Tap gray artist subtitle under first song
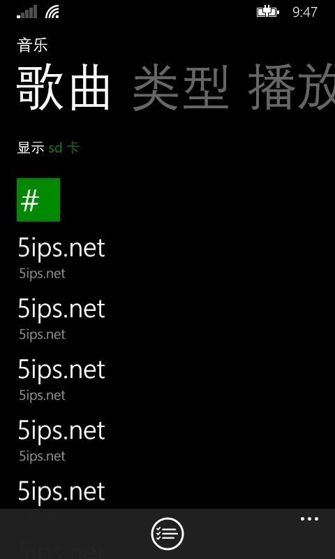The image size is (335, 559). pos(43,274)
